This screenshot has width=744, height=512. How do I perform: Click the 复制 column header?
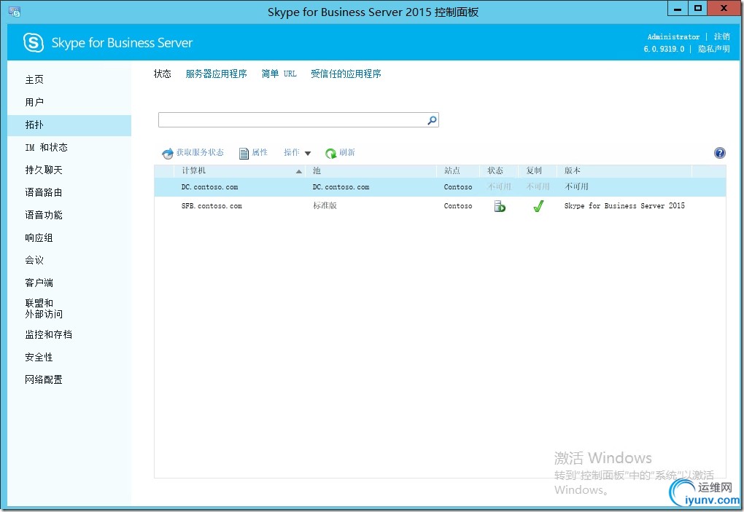coord(538,170)
